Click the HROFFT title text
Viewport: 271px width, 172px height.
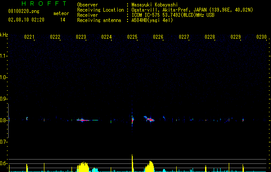(44, 3)
